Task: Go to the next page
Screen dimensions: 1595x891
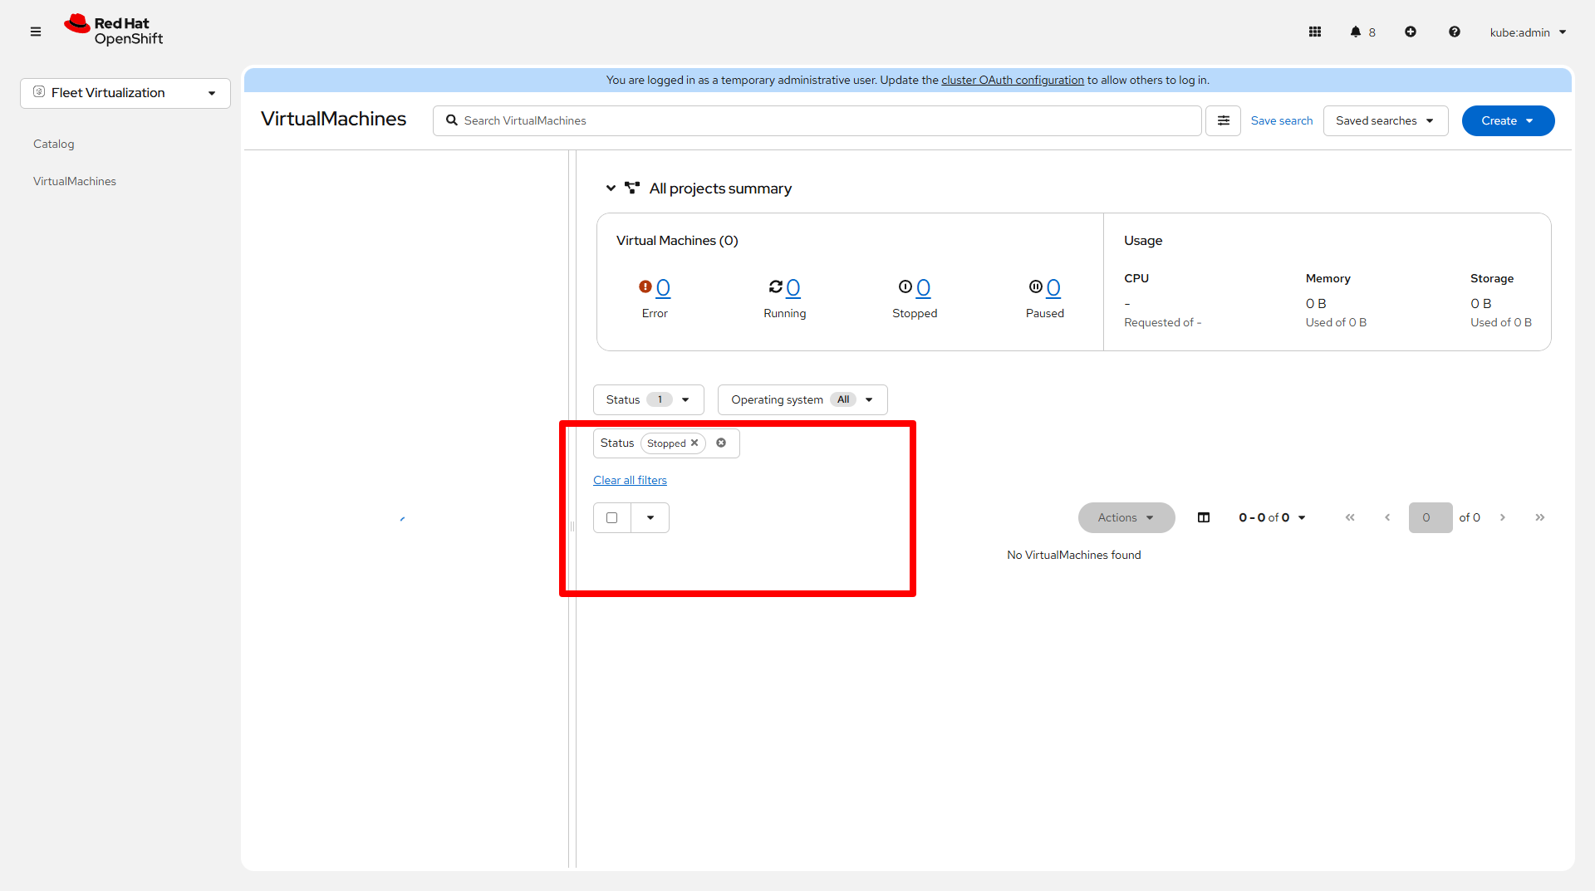Action: 1503,517
